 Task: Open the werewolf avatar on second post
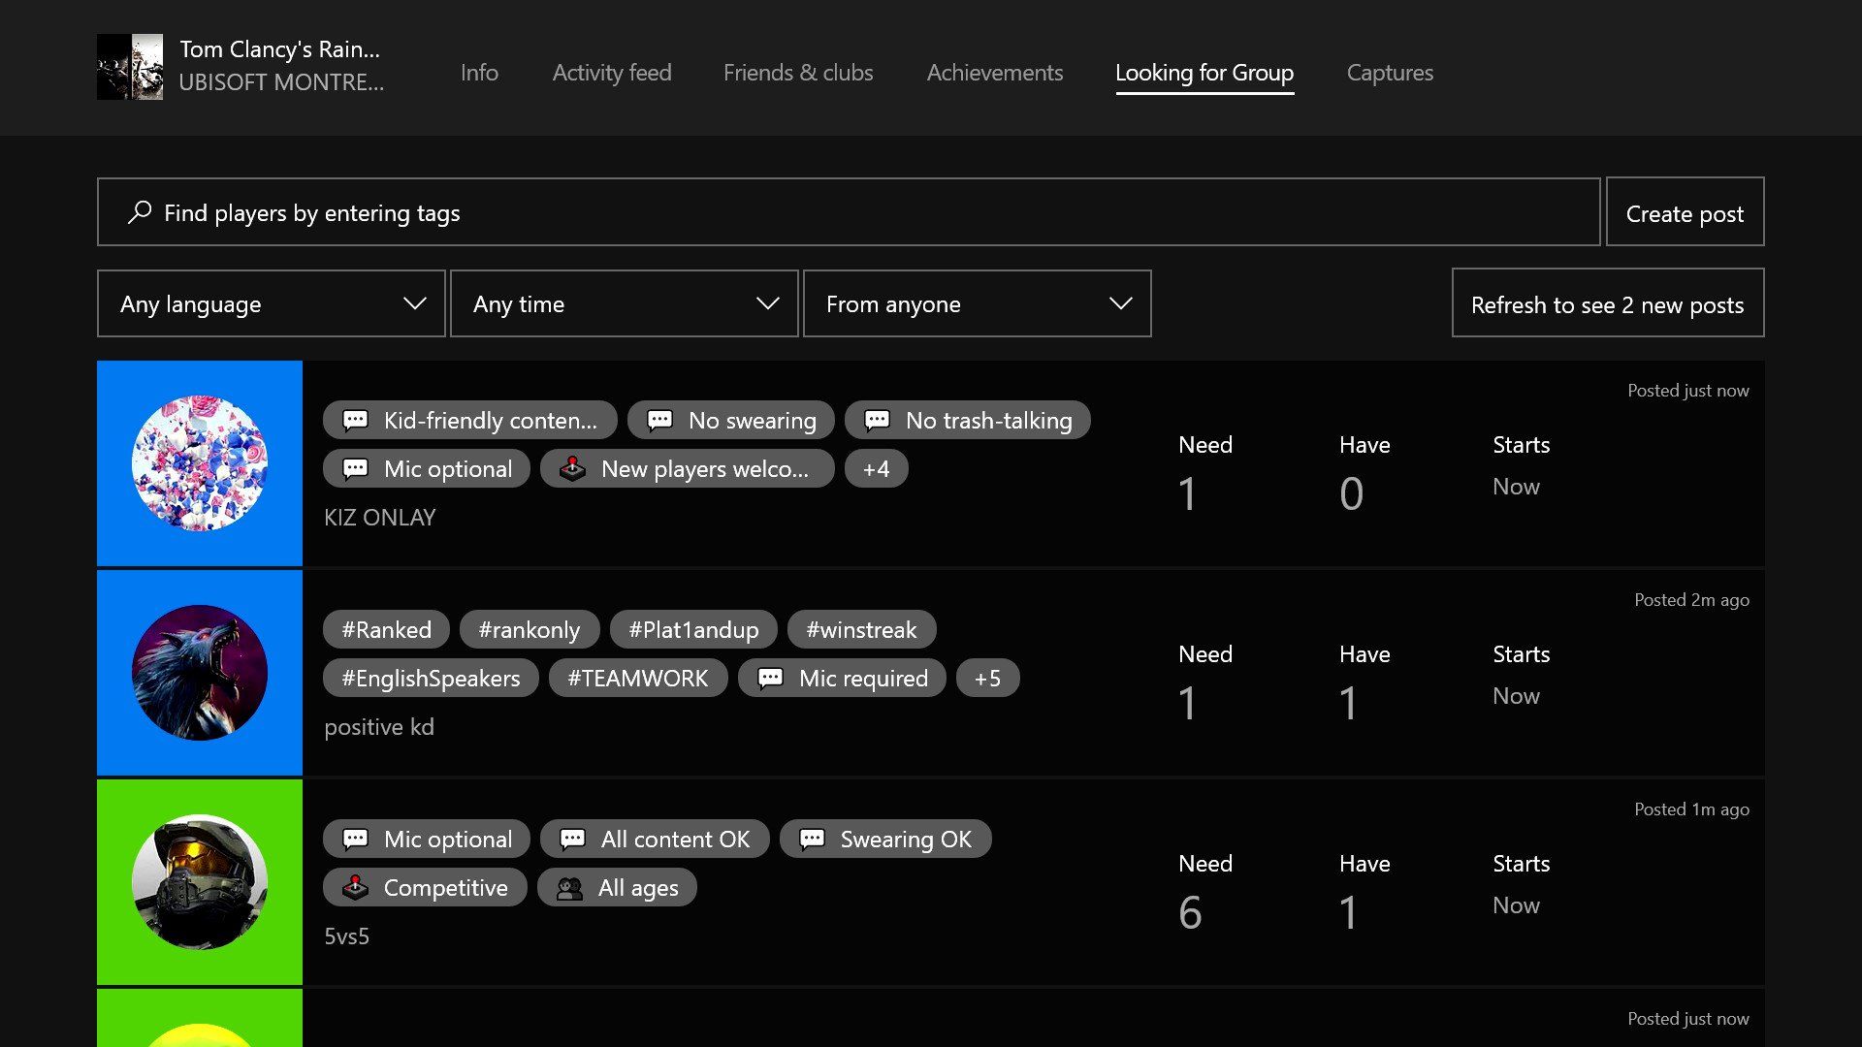point(200,673)
